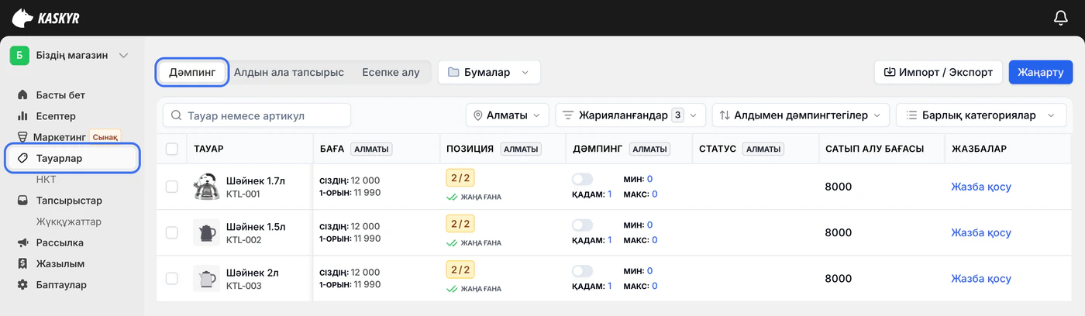Click Алматы badge in СТАТУС header

pos(763,149)
